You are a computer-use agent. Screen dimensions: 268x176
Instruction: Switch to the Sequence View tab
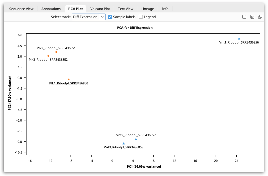point(21,9)
